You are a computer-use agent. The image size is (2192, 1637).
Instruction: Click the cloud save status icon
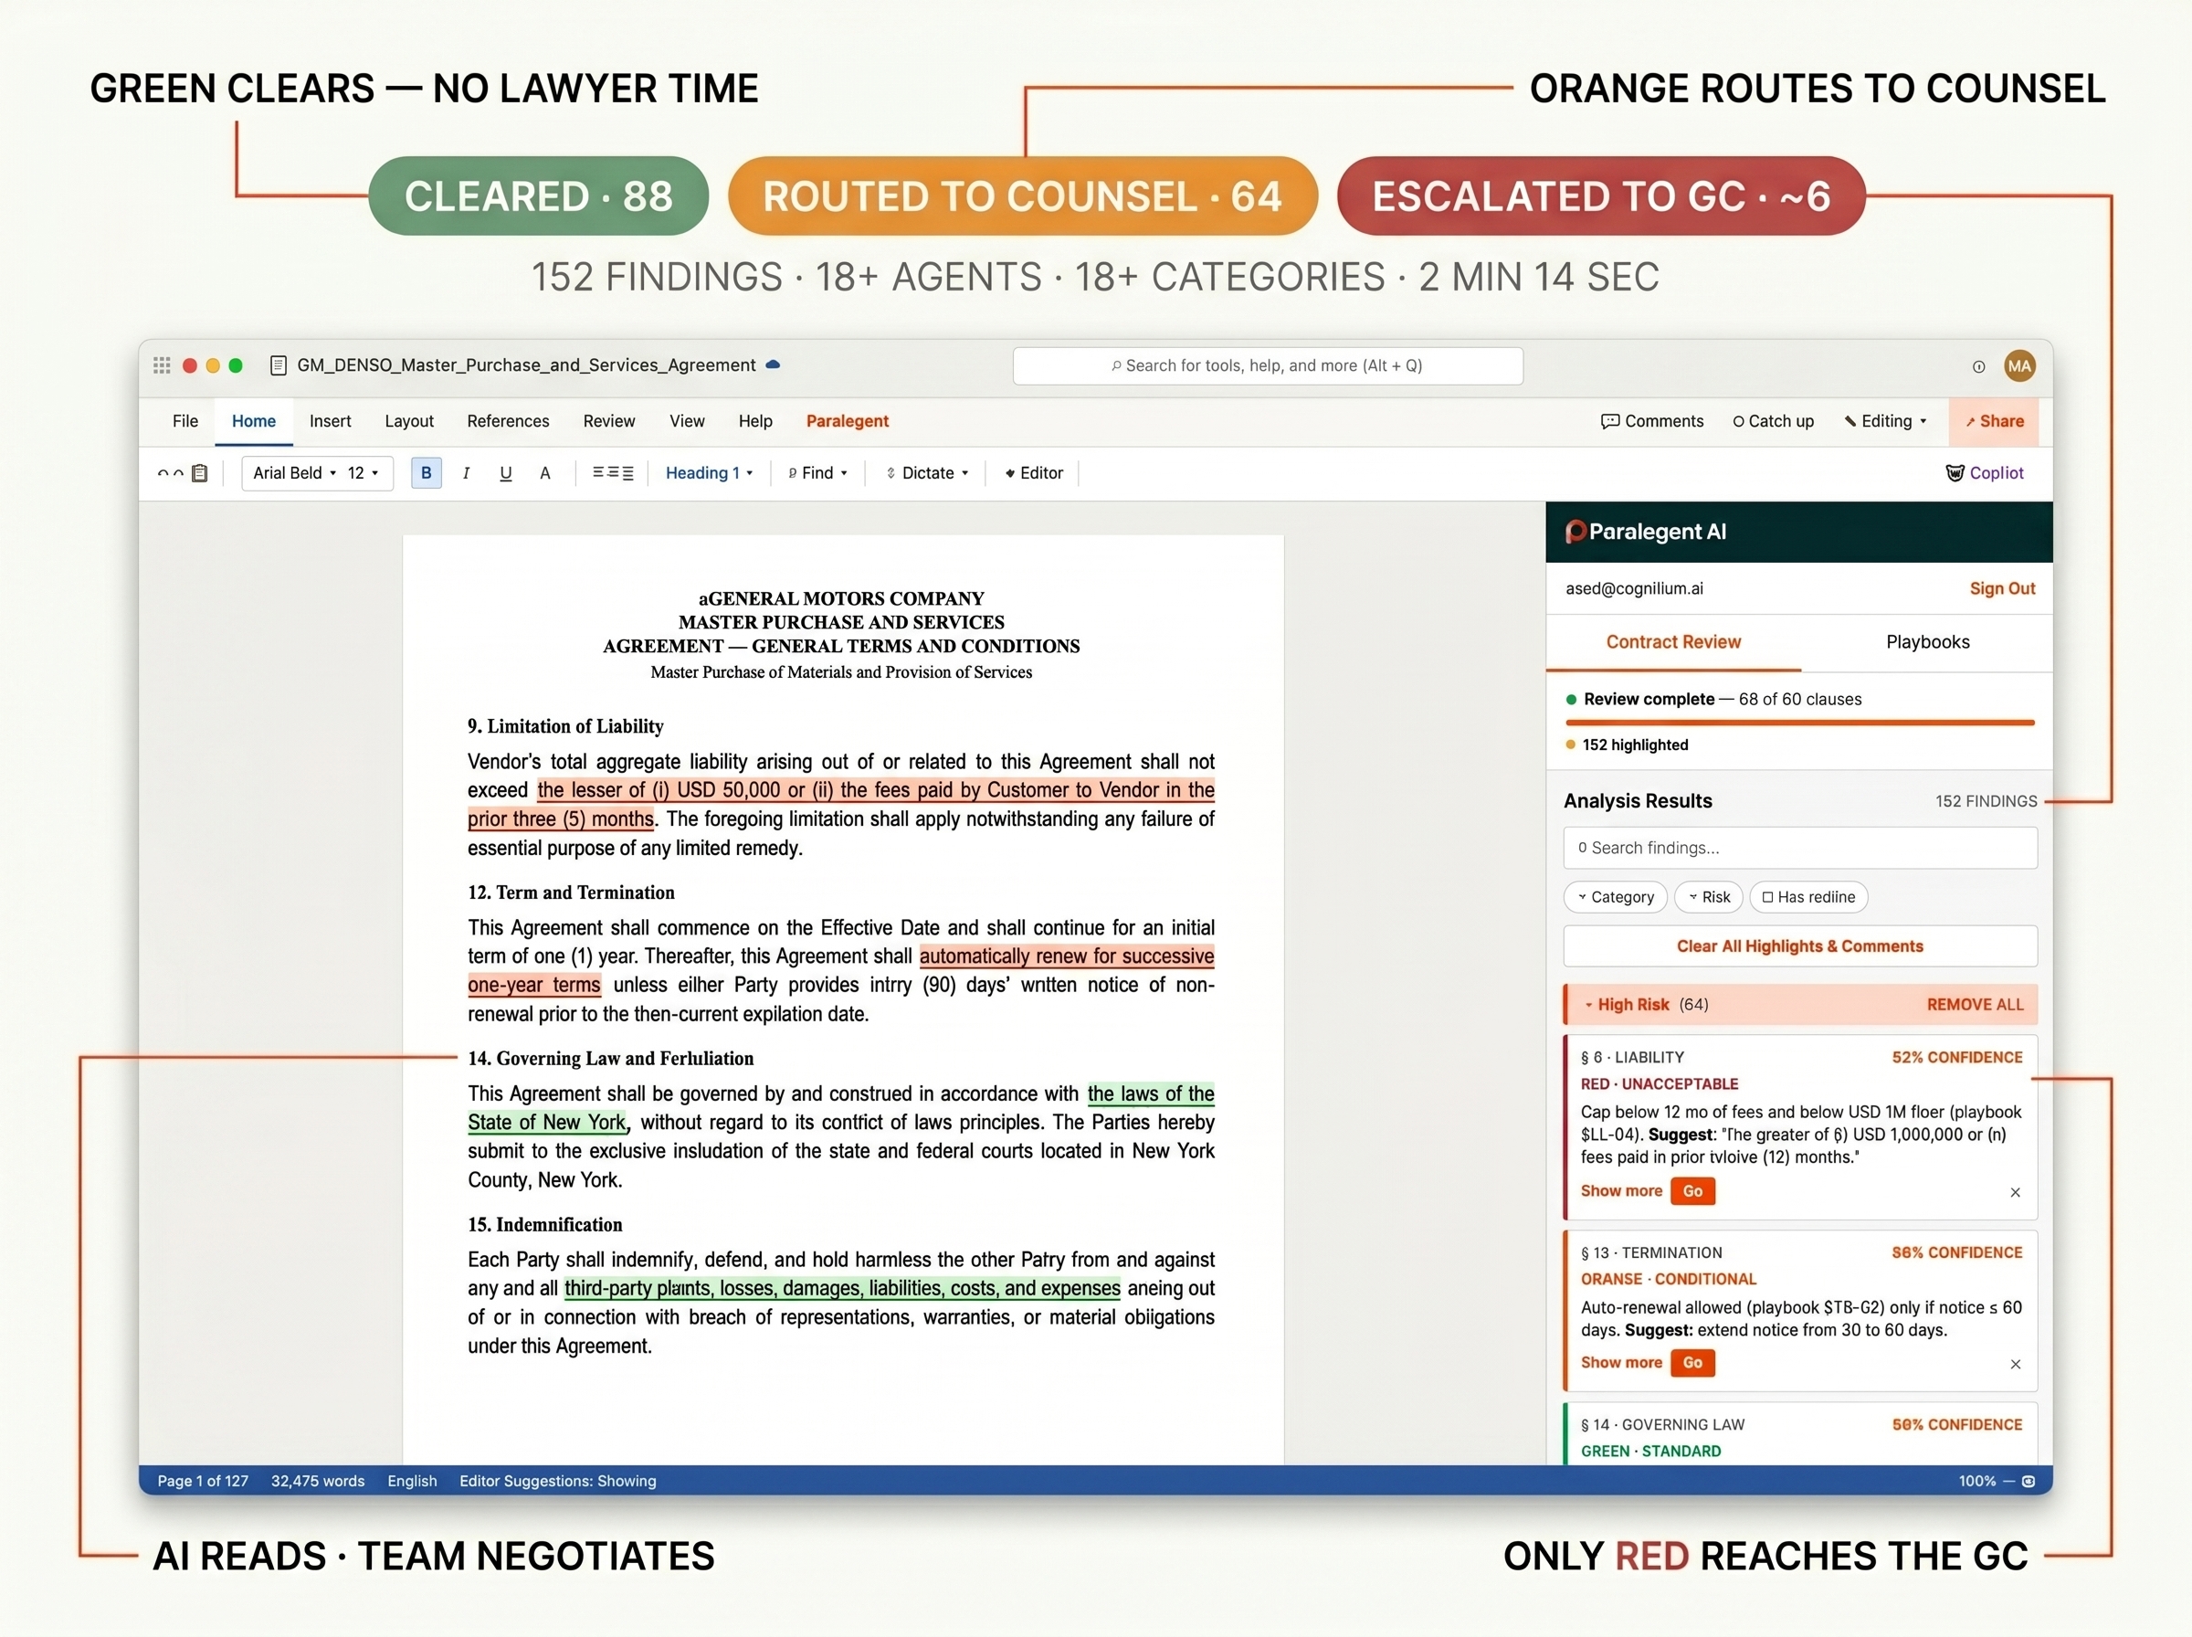(x=774, y=364)
